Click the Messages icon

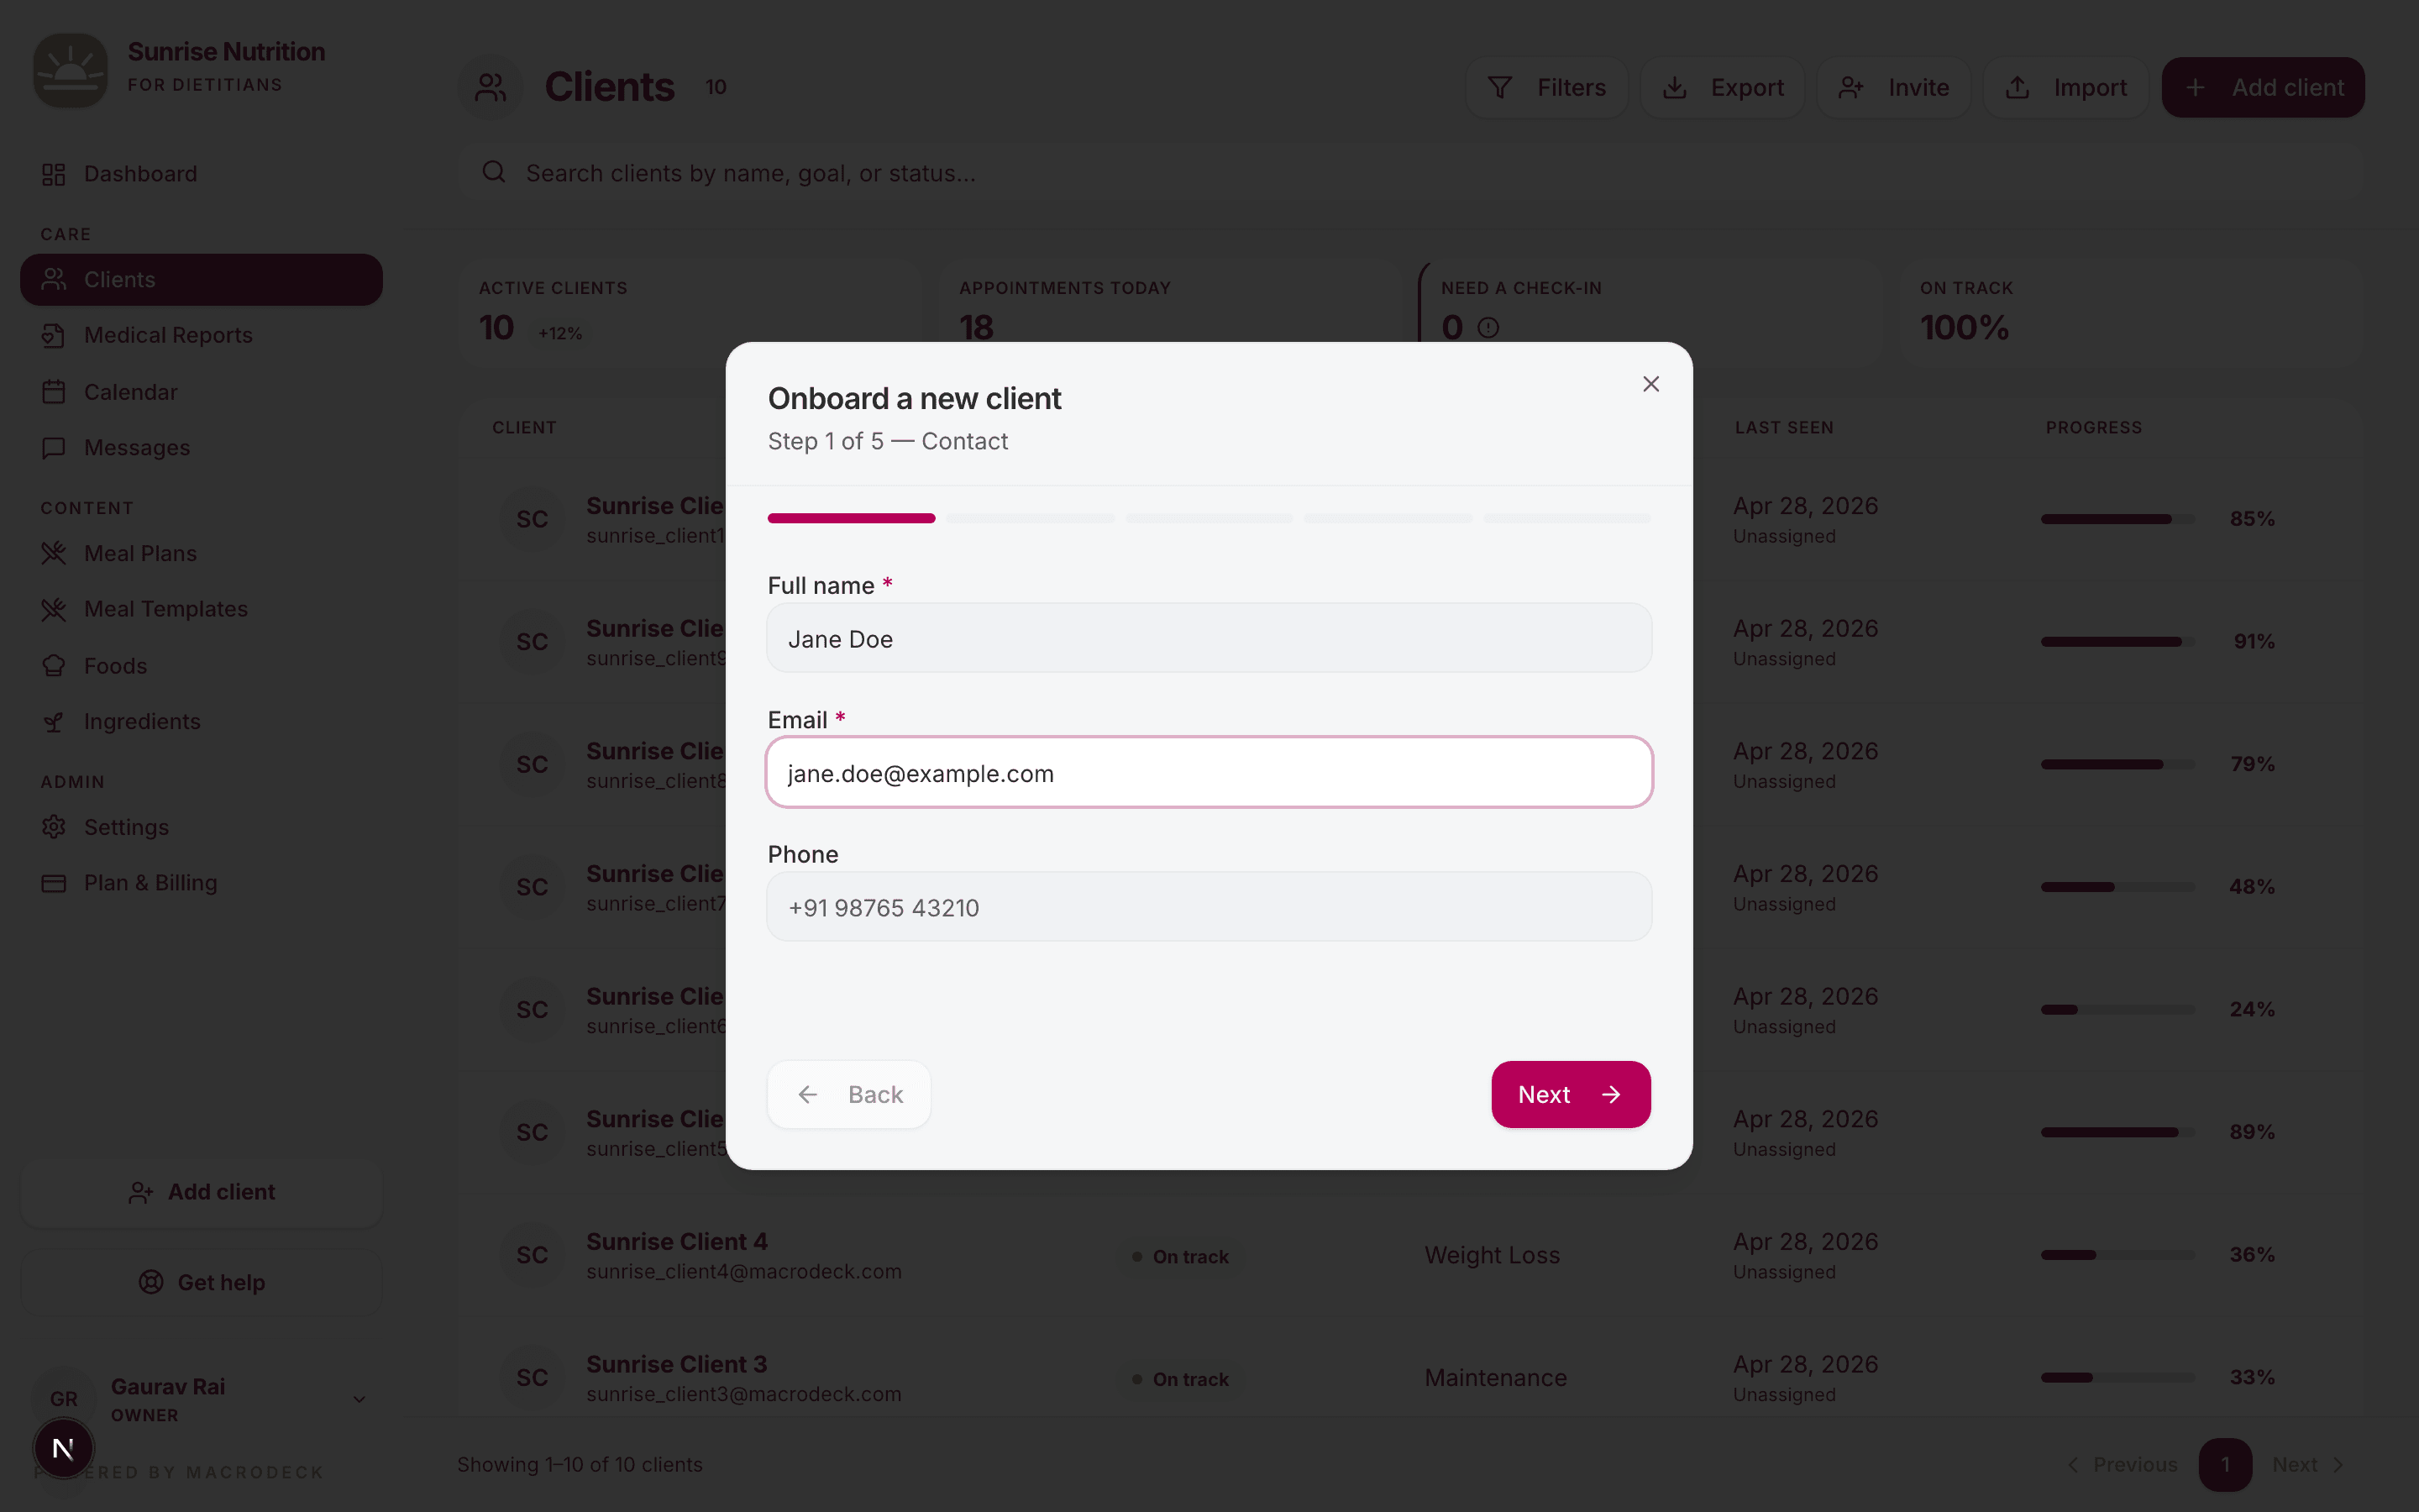54,447
